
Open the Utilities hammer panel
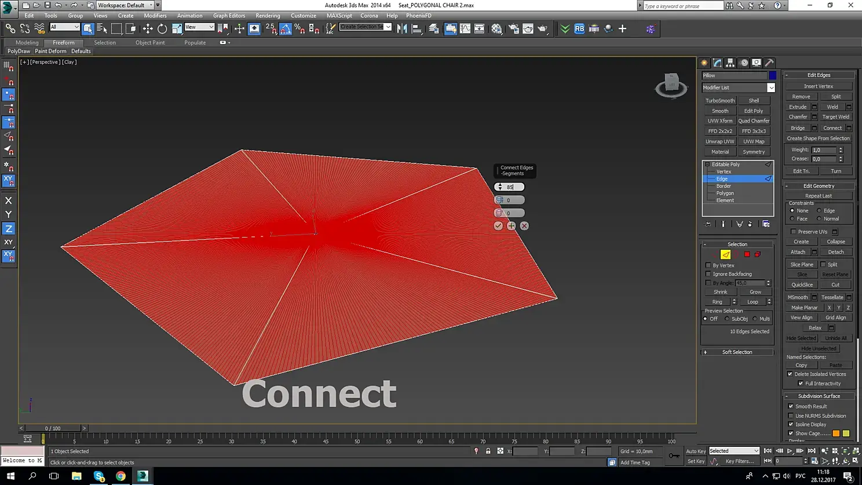coord(769,63)
